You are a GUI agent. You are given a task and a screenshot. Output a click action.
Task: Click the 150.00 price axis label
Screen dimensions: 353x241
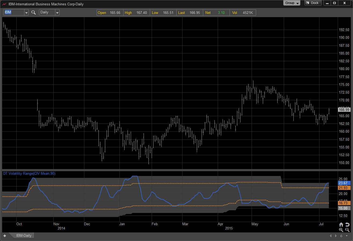tap(344, 163)
